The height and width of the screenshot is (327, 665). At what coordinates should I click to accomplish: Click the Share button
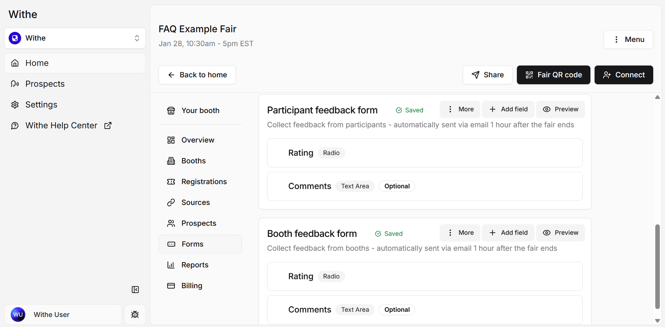(487, 75)
